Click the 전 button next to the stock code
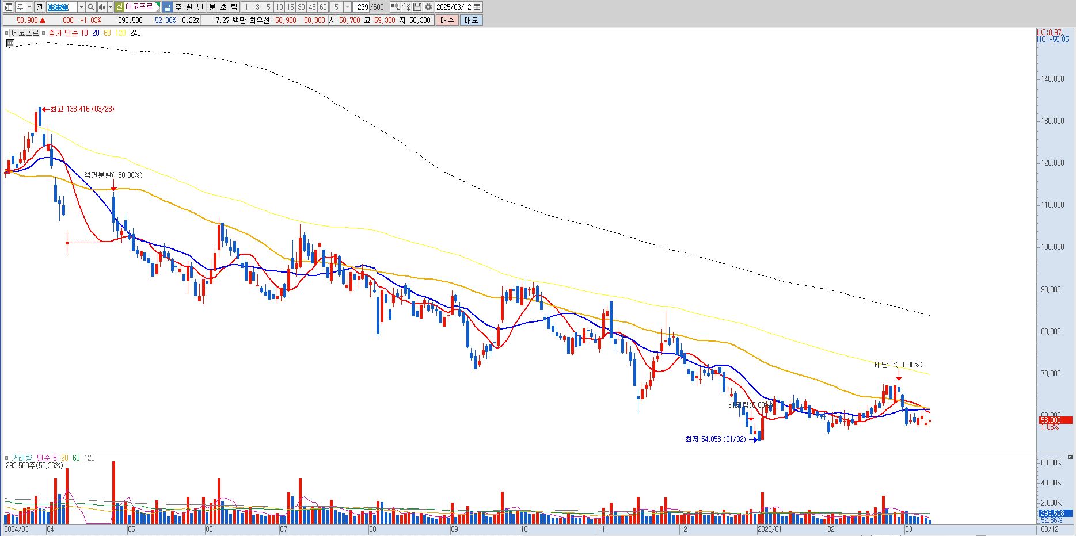Viewport: 1076px width, 536px height. (39, 7)
